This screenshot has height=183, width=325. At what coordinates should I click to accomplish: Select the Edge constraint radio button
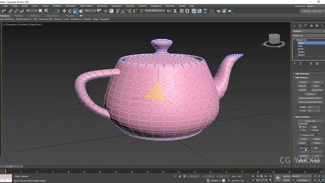pyautogui.click(x=311, y=127)
